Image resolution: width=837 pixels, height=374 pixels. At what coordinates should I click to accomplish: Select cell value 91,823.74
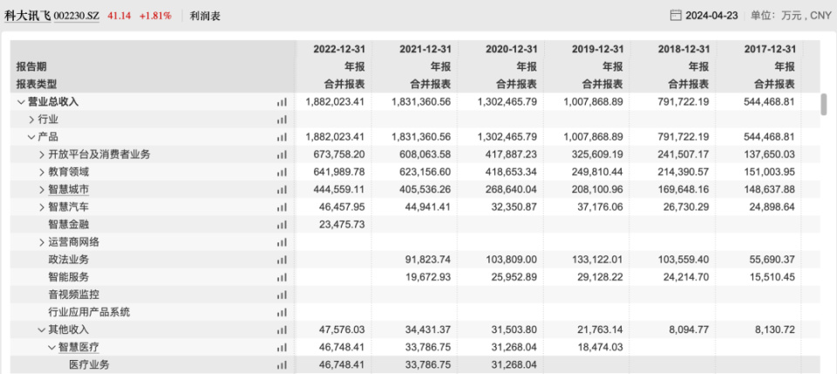pos(429,260)
